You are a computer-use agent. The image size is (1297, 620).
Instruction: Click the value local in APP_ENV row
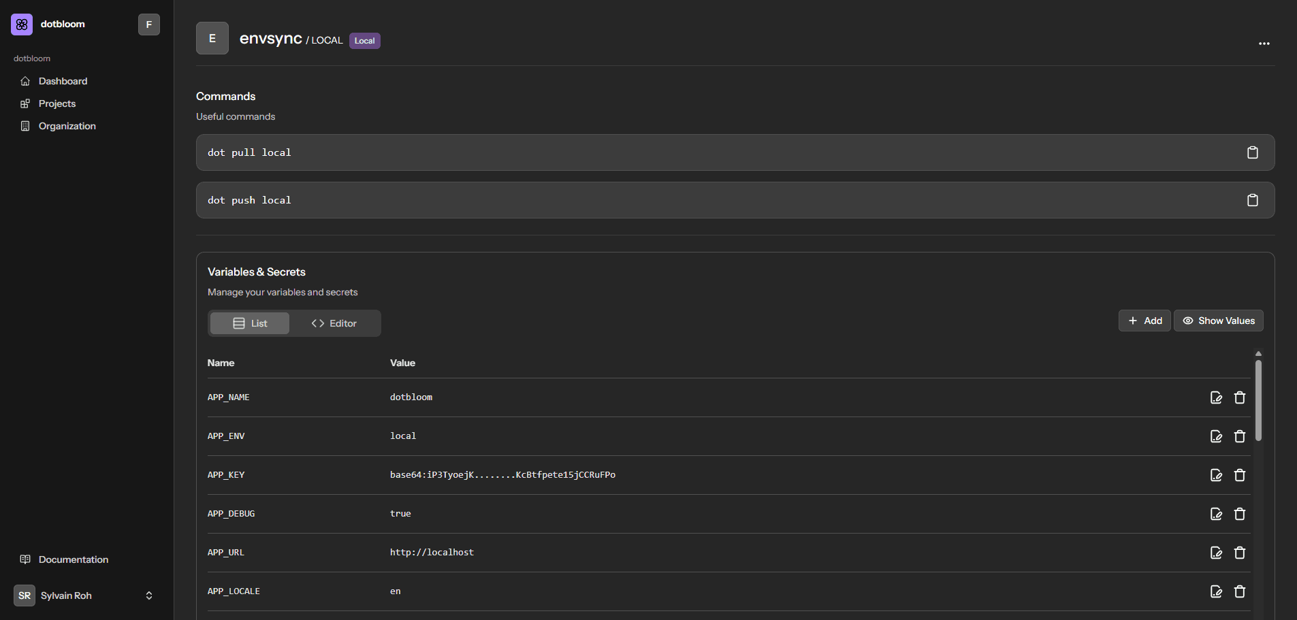click(x=403, y=436)
